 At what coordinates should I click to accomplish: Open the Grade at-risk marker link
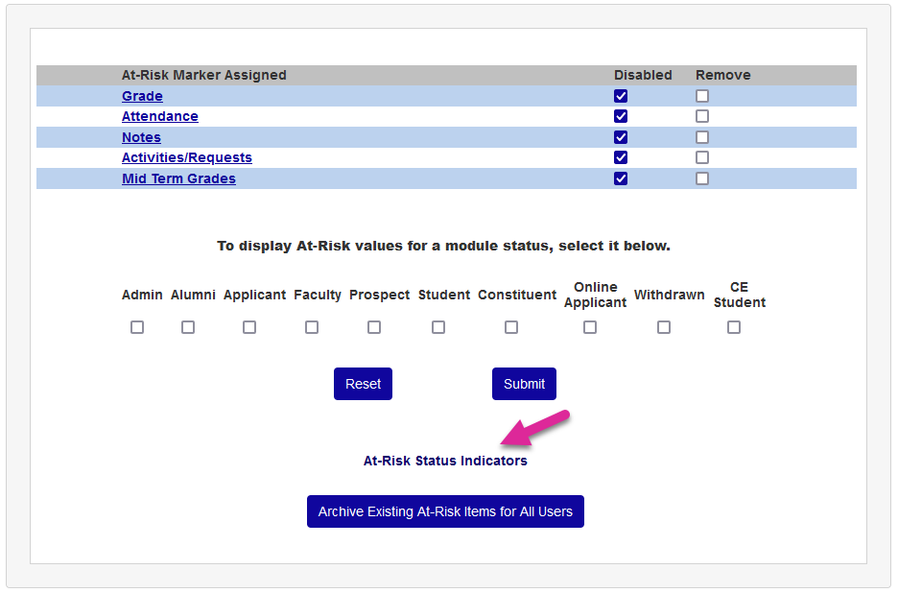(x=142, y=96)
